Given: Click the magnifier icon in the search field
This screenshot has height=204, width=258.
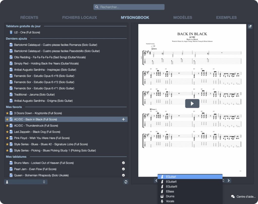Looking at the screenshot, I should (97, 7).
